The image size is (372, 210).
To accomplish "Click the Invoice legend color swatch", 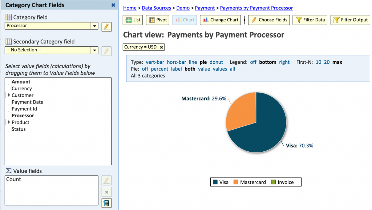I will point(273,182).
